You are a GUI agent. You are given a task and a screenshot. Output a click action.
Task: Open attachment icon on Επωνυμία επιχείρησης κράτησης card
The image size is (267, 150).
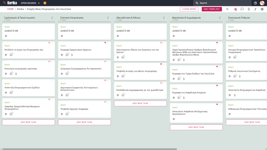[x=16, y=74]
